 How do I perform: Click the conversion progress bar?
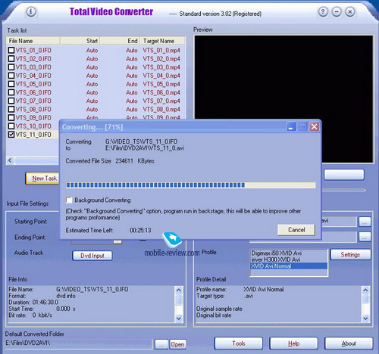[190, 185]
